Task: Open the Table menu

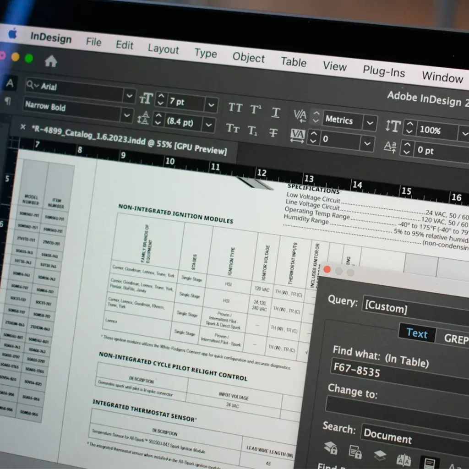Action: point(294,62)
